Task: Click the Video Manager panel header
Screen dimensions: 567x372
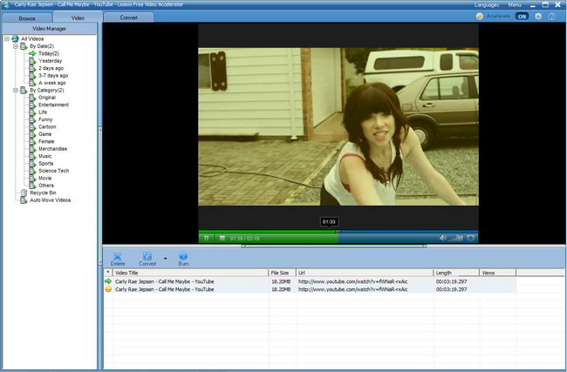Action: tap(50, 29)
